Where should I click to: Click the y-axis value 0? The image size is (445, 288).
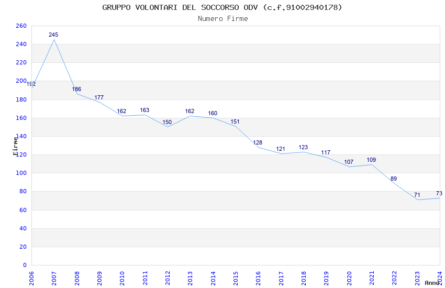tap(25, 265)
